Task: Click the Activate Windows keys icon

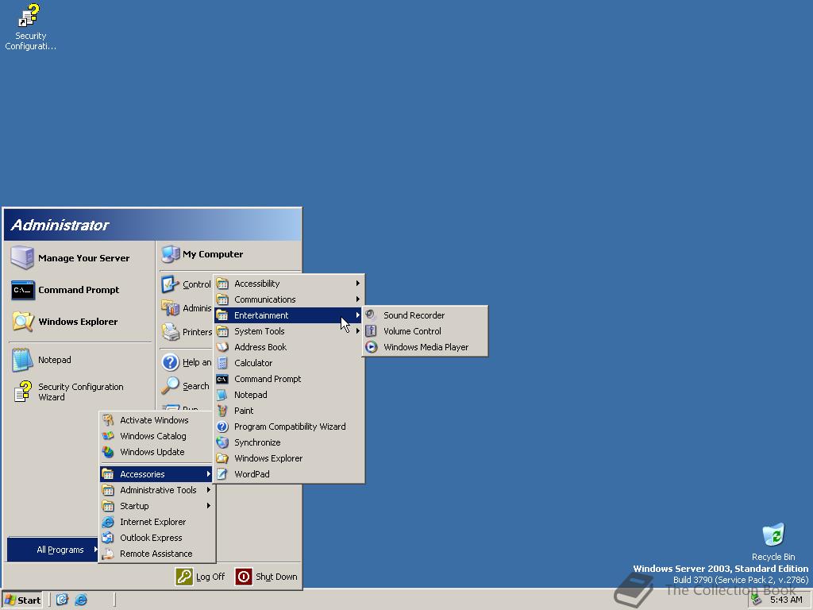Action: [x=108, y=420]
